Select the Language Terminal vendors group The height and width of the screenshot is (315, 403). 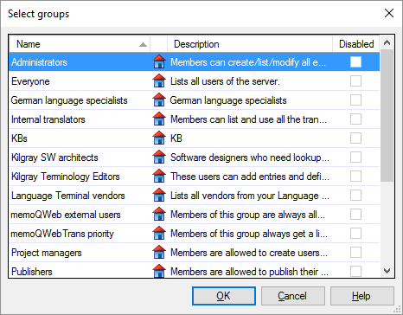pos(68,196)
